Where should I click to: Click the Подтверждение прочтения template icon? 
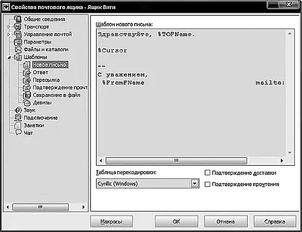click(x=27, y=87)
